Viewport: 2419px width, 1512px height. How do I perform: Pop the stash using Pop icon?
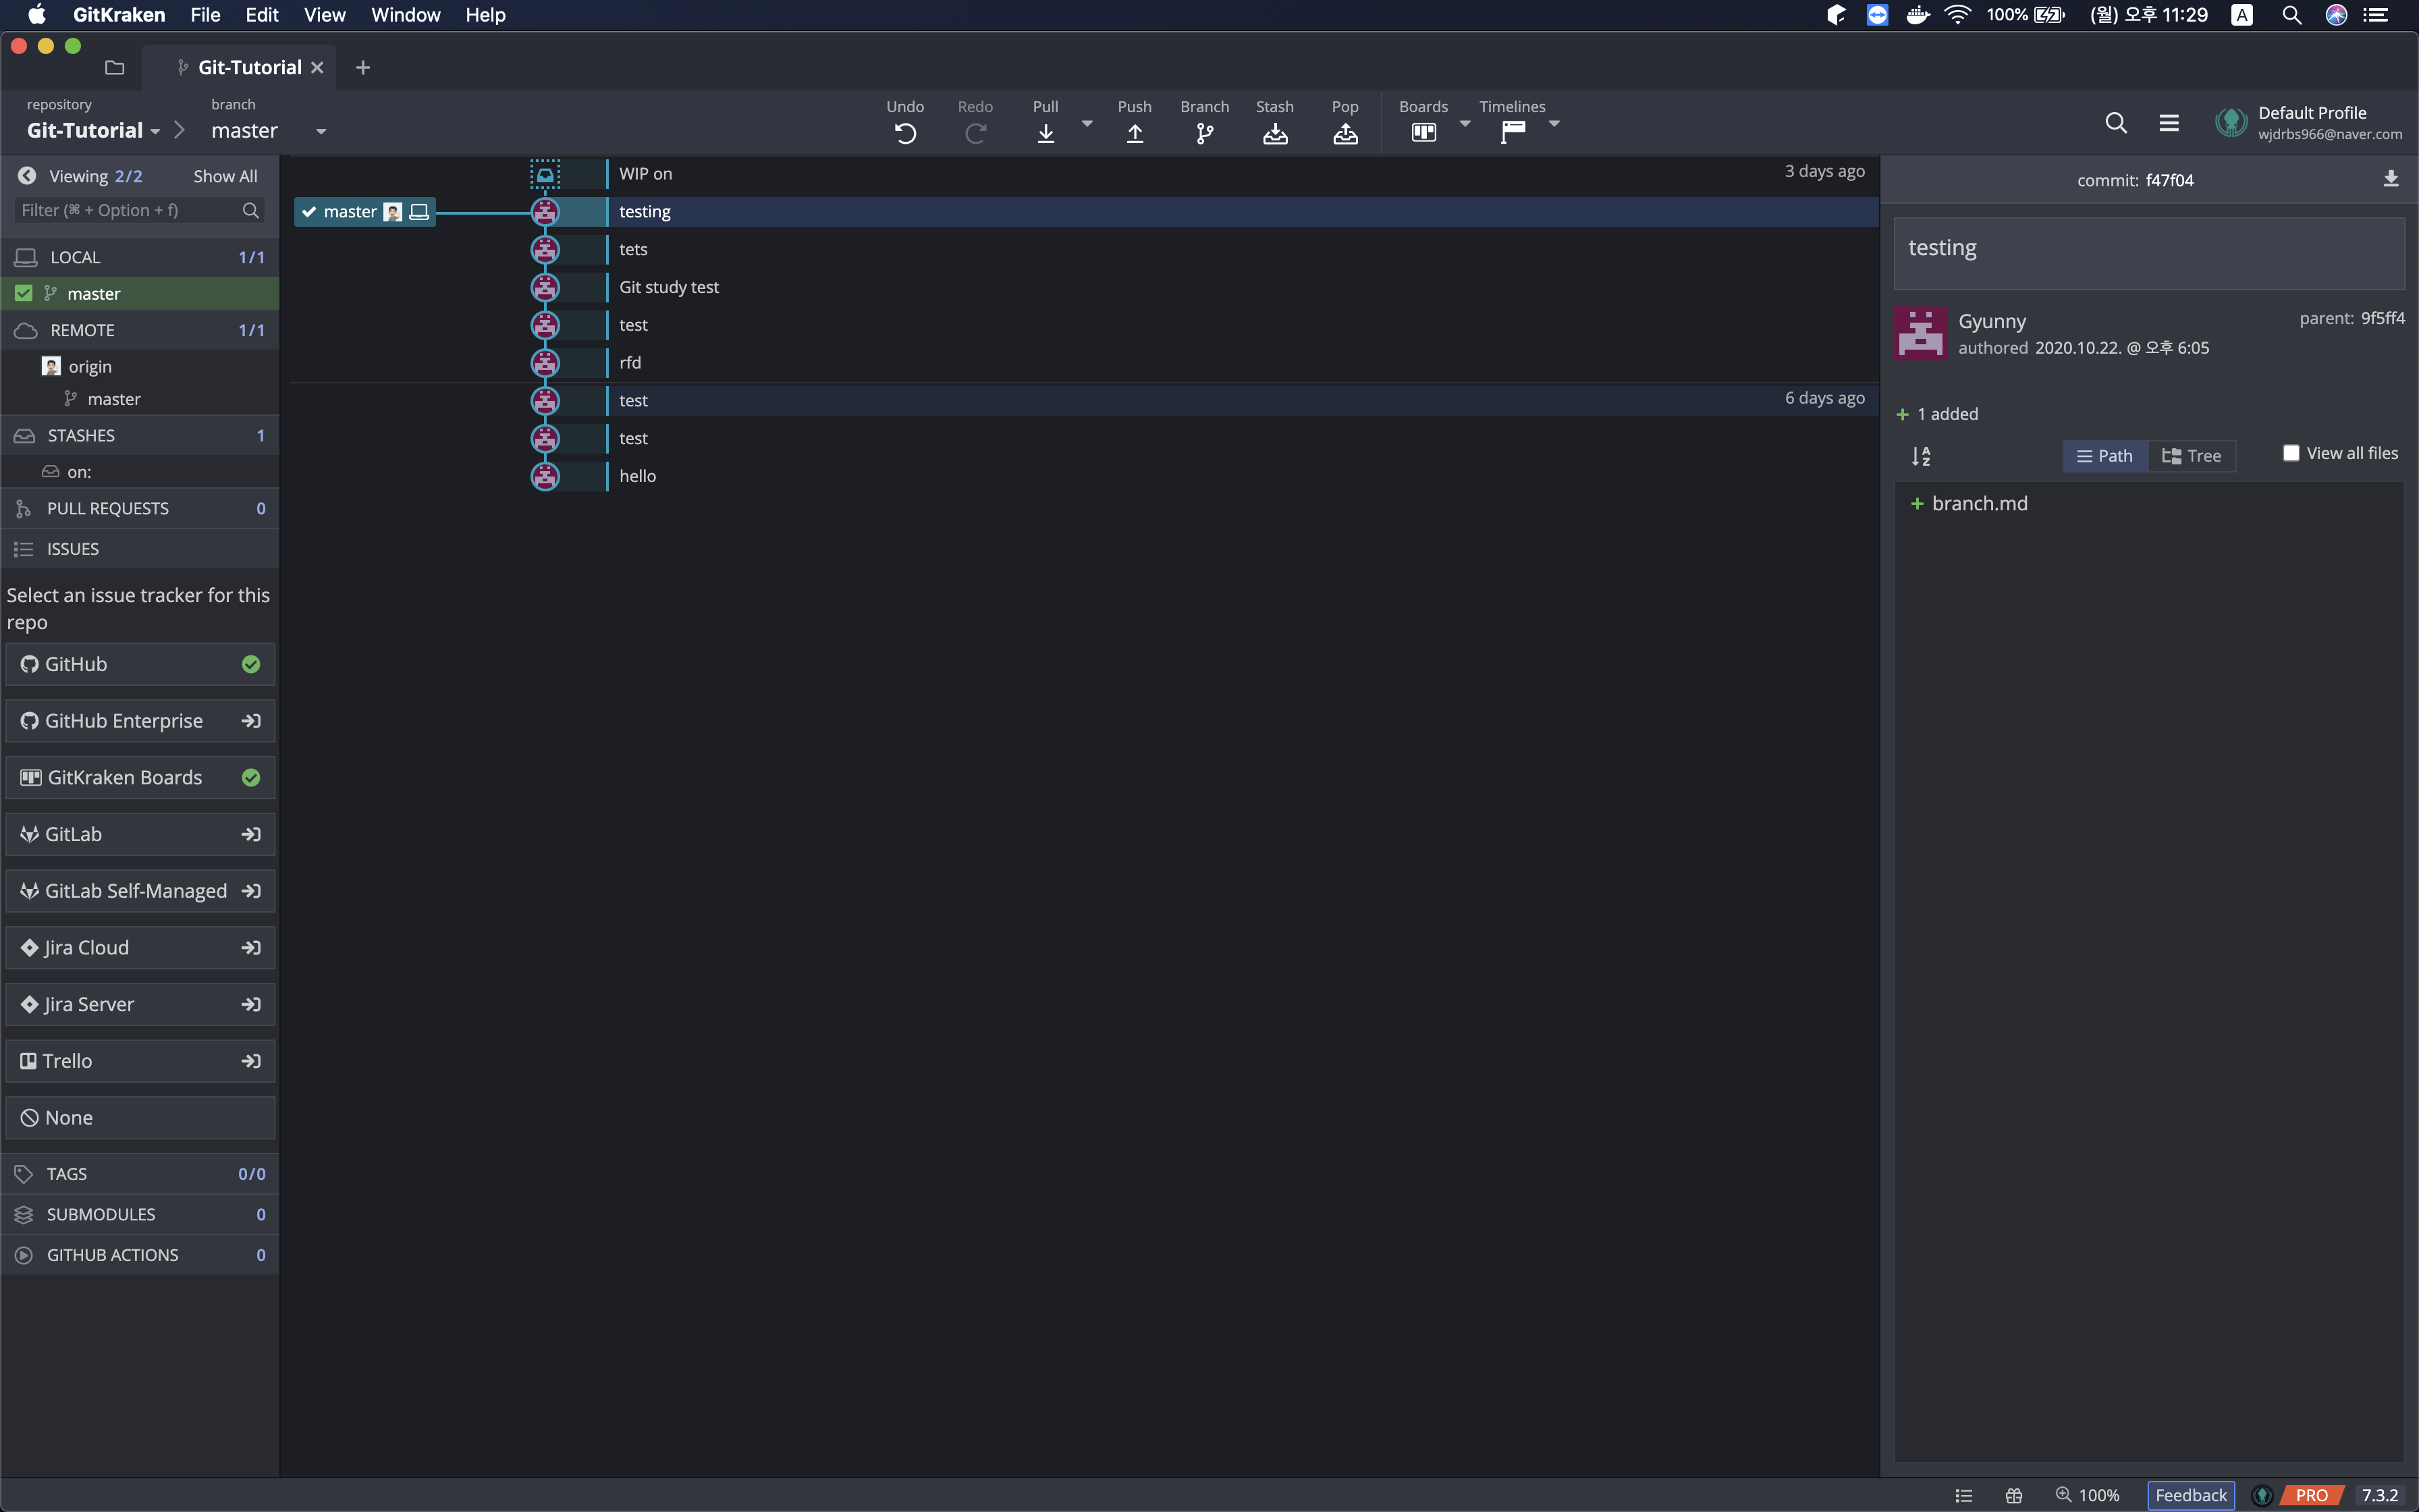1344,133
